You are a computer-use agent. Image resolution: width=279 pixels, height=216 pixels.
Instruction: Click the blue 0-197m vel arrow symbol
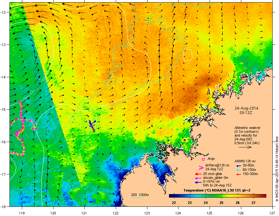tap(198, 182)
